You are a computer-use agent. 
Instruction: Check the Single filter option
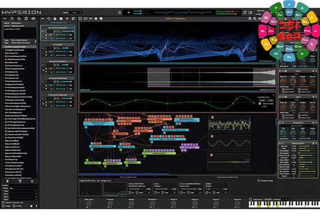3,206
